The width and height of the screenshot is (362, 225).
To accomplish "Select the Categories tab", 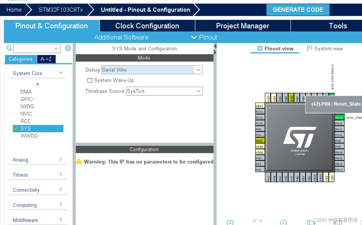I will tap(21, 59).
